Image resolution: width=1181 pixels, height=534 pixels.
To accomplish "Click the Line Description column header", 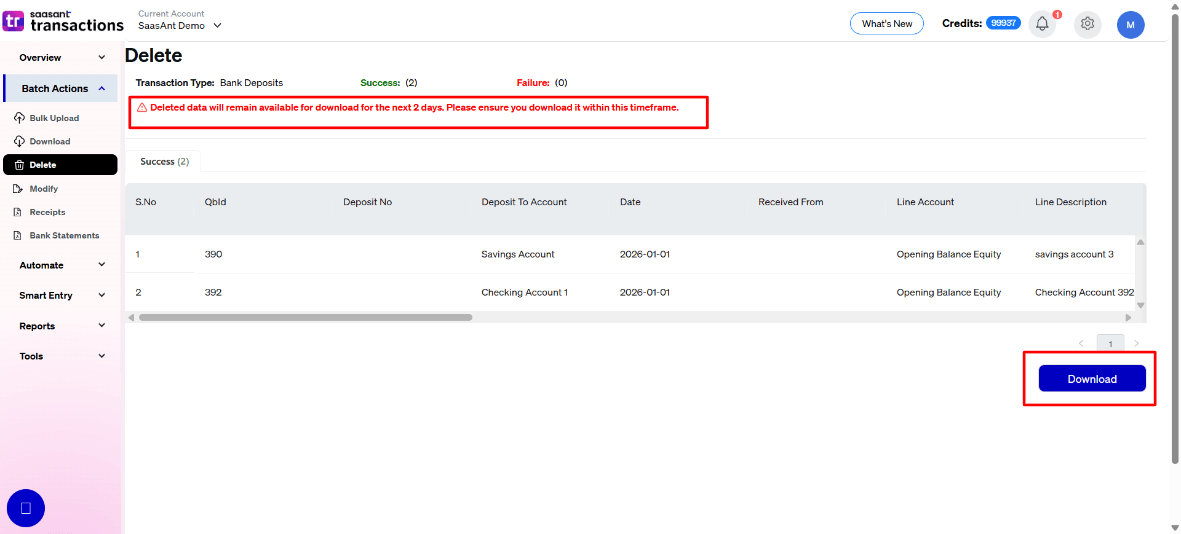I will pos(1070,202).
